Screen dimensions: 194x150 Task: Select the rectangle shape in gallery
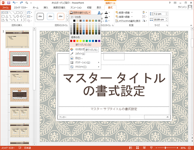point(18,13)
